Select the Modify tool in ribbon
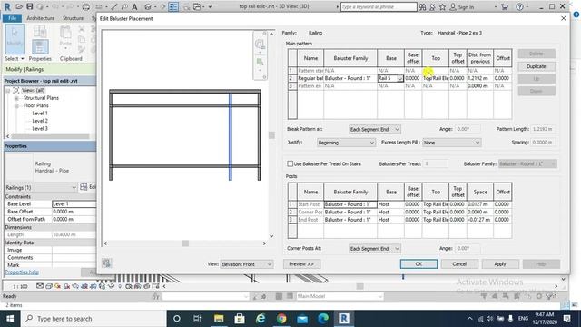Viewport: 581px width, 327px height. [15, 39]
